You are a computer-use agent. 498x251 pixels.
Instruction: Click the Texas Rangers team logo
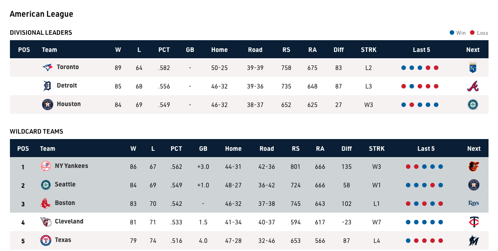46,241
